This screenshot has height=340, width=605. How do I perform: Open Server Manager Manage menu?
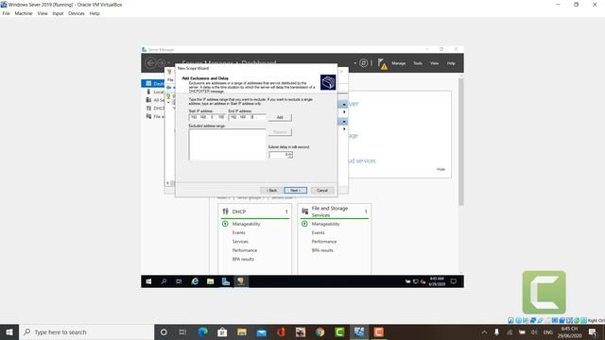[x=399, y=63]
